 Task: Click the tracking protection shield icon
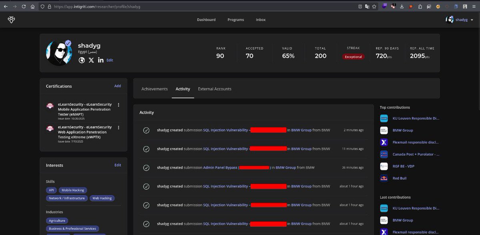pos(43,6)
